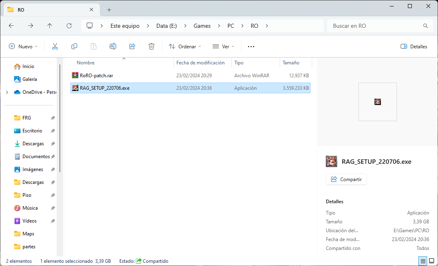Expand the OneDrive tree node
The image size is (438, 266).
coord(7,92)
